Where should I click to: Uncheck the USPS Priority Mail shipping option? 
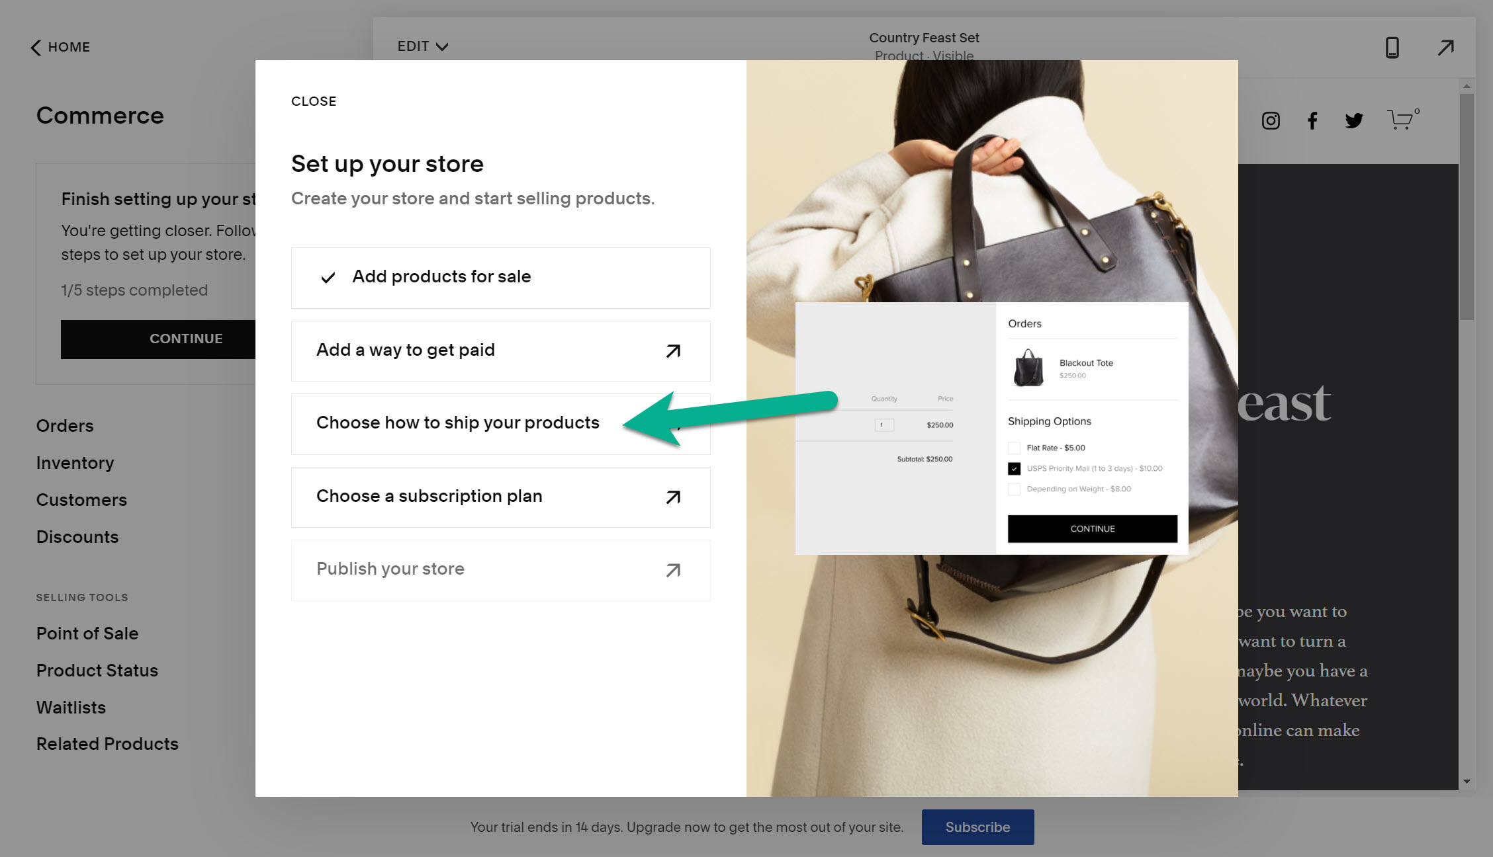click(x=1014, y=468)
